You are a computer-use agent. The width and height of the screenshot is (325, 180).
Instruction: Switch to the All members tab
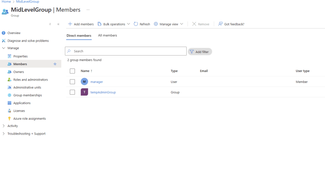coord(107,36)
